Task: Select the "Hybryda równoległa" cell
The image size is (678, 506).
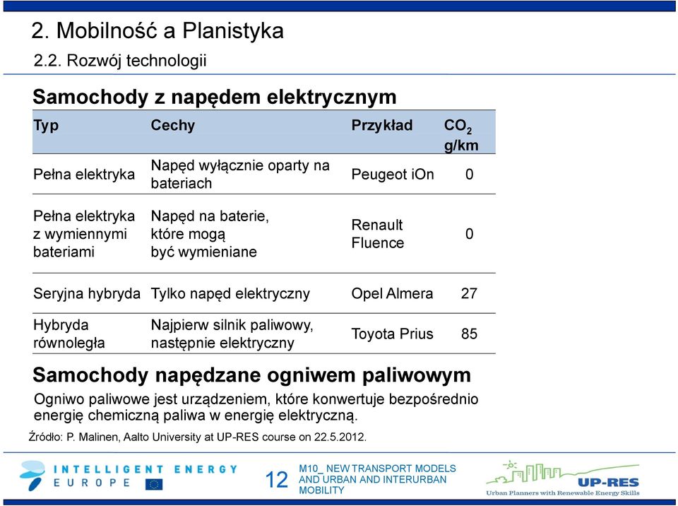Action: 69,334
